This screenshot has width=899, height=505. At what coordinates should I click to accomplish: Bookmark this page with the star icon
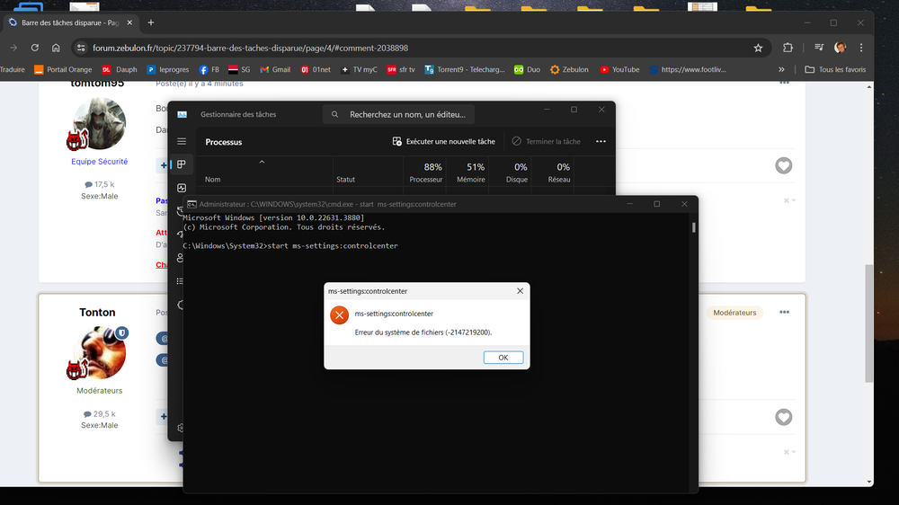tap(758, 48)
